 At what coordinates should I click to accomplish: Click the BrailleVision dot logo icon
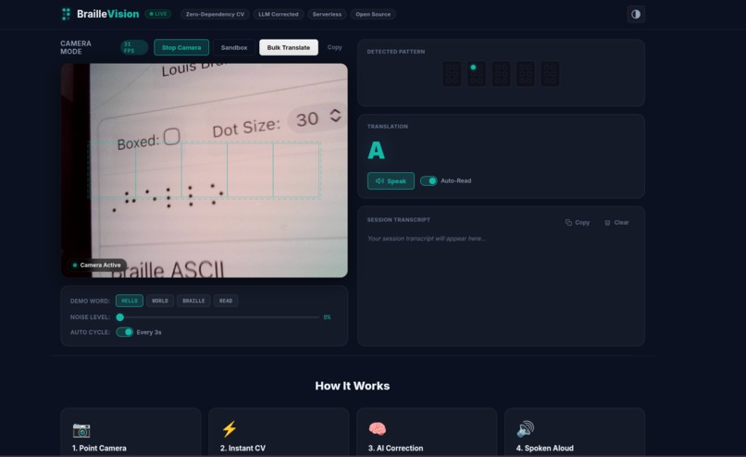click(x=66, y=14)
